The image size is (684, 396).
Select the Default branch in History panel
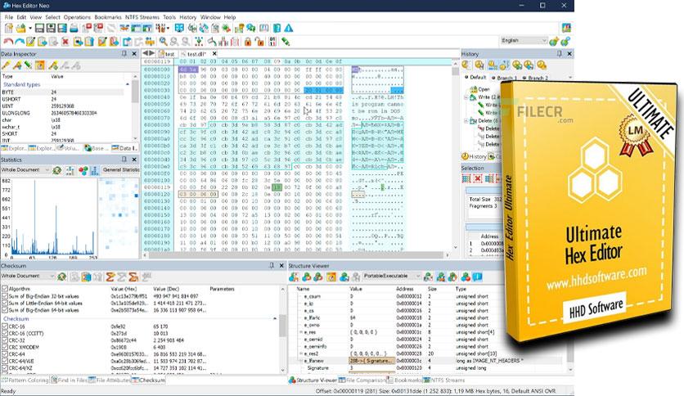point(475,78)
